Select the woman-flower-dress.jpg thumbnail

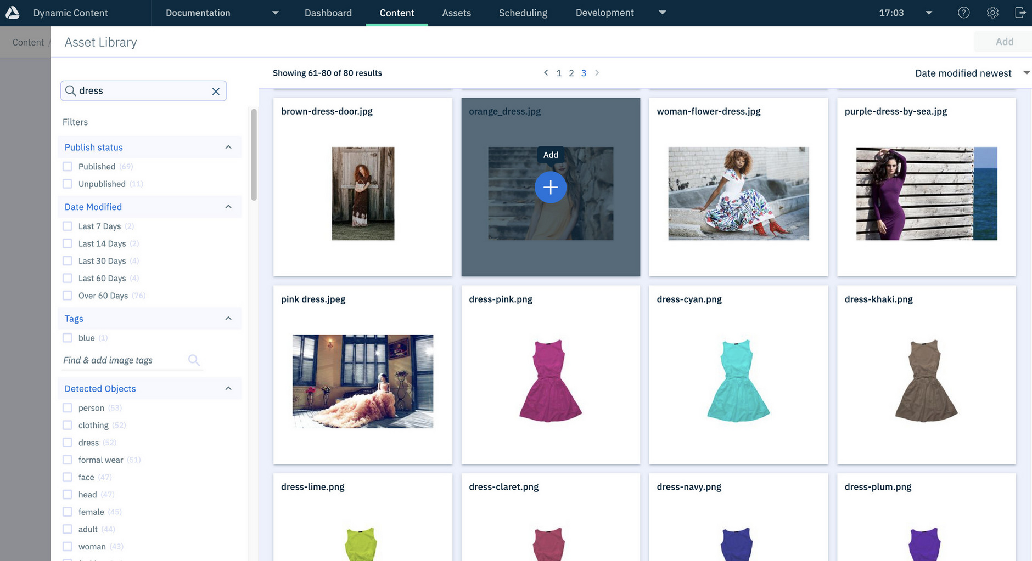point(738,194)
